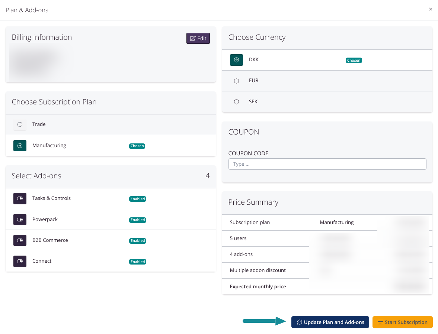Select the Trade subscription plan radio

tap(20, 124)
